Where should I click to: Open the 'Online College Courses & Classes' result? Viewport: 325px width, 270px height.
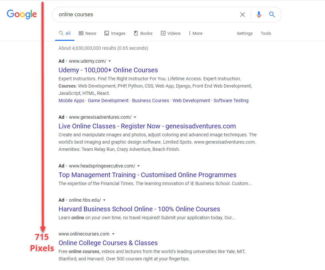pos(108,243)
